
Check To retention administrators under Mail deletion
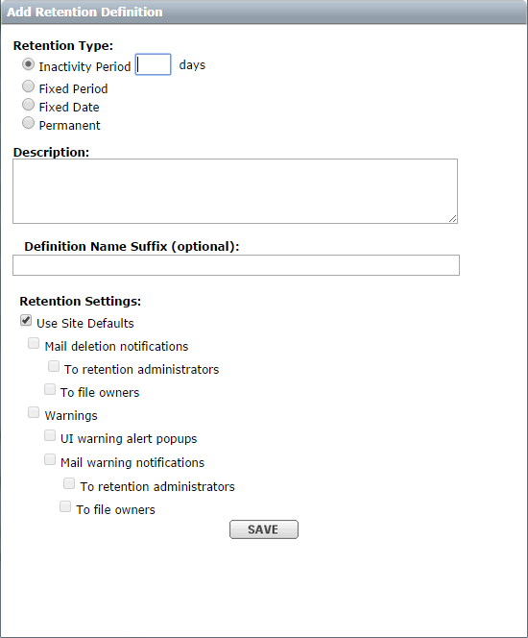point(53,366)
